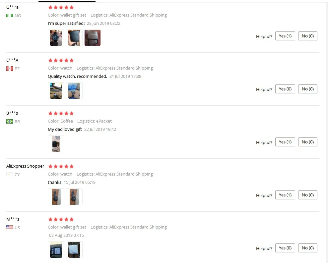Open B***s's single review photo

[56, 144]
